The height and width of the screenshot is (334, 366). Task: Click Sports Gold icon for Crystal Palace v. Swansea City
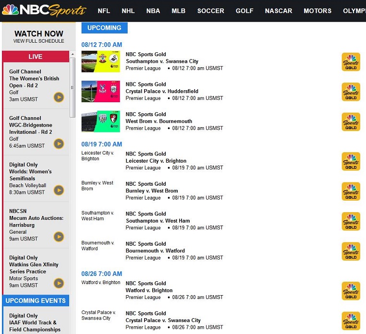tap(351, 321)
